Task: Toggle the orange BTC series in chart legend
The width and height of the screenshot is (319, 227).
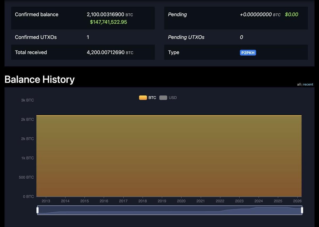Action: pos(147,98)
